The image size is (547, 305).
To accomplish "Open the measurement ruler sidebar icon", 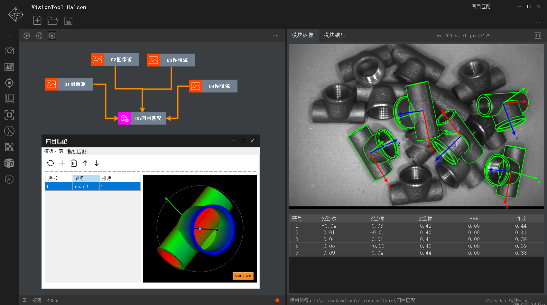I will pyautogui.click(x=9, y=99).
